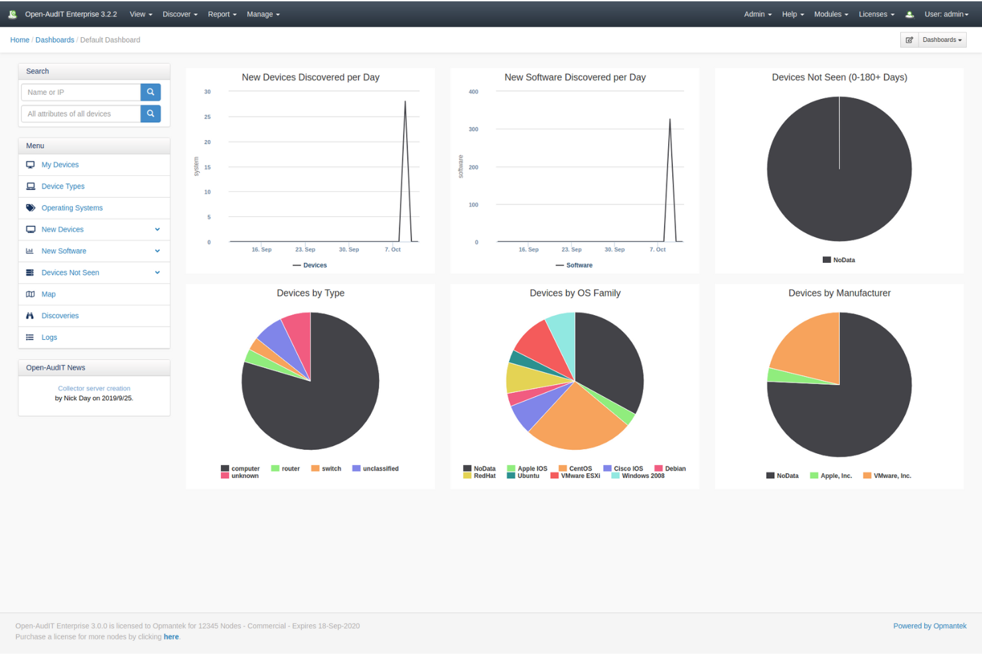Toggle the router entry in Devices by Type legend
Image resolution: width=982 pixels, height=655 pixels.
pyautogui.click(x=286, y=469)
